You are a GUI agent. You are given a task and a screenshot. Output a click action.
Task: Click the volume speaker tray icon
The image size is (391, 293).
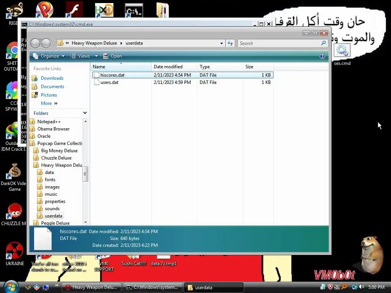point(362,287)
